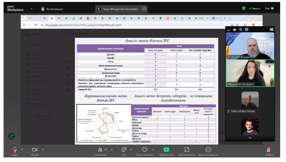The image size is (286, 162).
Task: Open Chrome three-dot menu
Action: 259,25
